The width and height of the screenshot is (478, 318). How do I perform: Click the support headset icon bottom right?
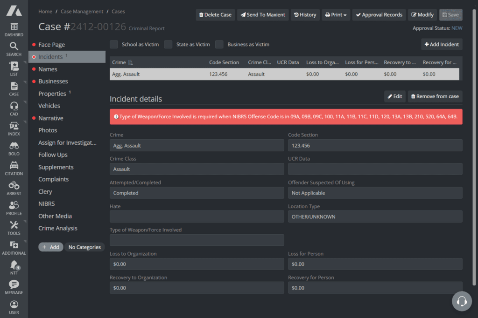(462, 301)
